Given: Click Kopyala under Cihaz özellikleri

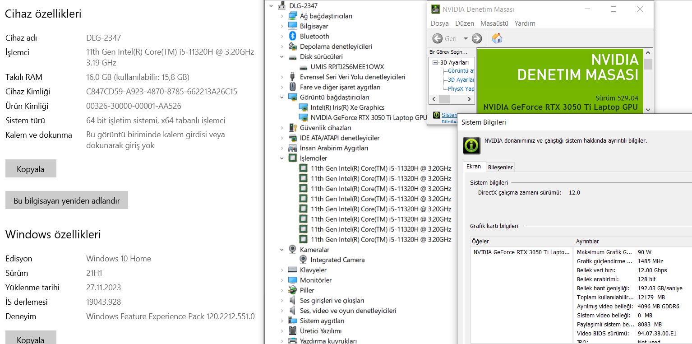Looking at the screenshot, I should point(31,168).
